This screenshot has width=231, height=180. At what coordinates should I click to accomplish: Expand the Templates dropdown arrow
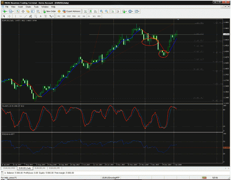tap(139, 11)
